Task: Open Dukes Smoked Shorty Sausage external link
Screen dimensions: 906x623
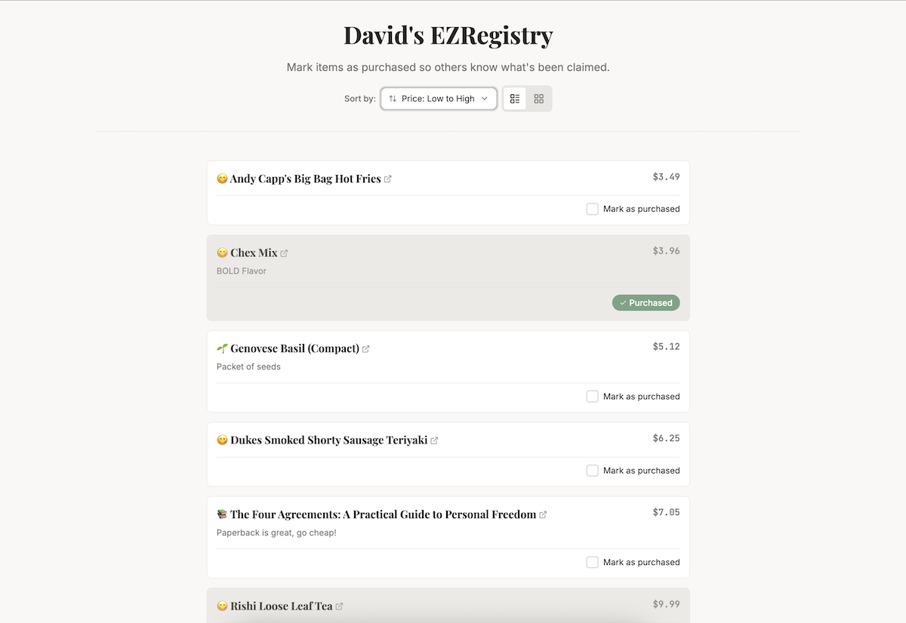Action: (x=434, y=440)
